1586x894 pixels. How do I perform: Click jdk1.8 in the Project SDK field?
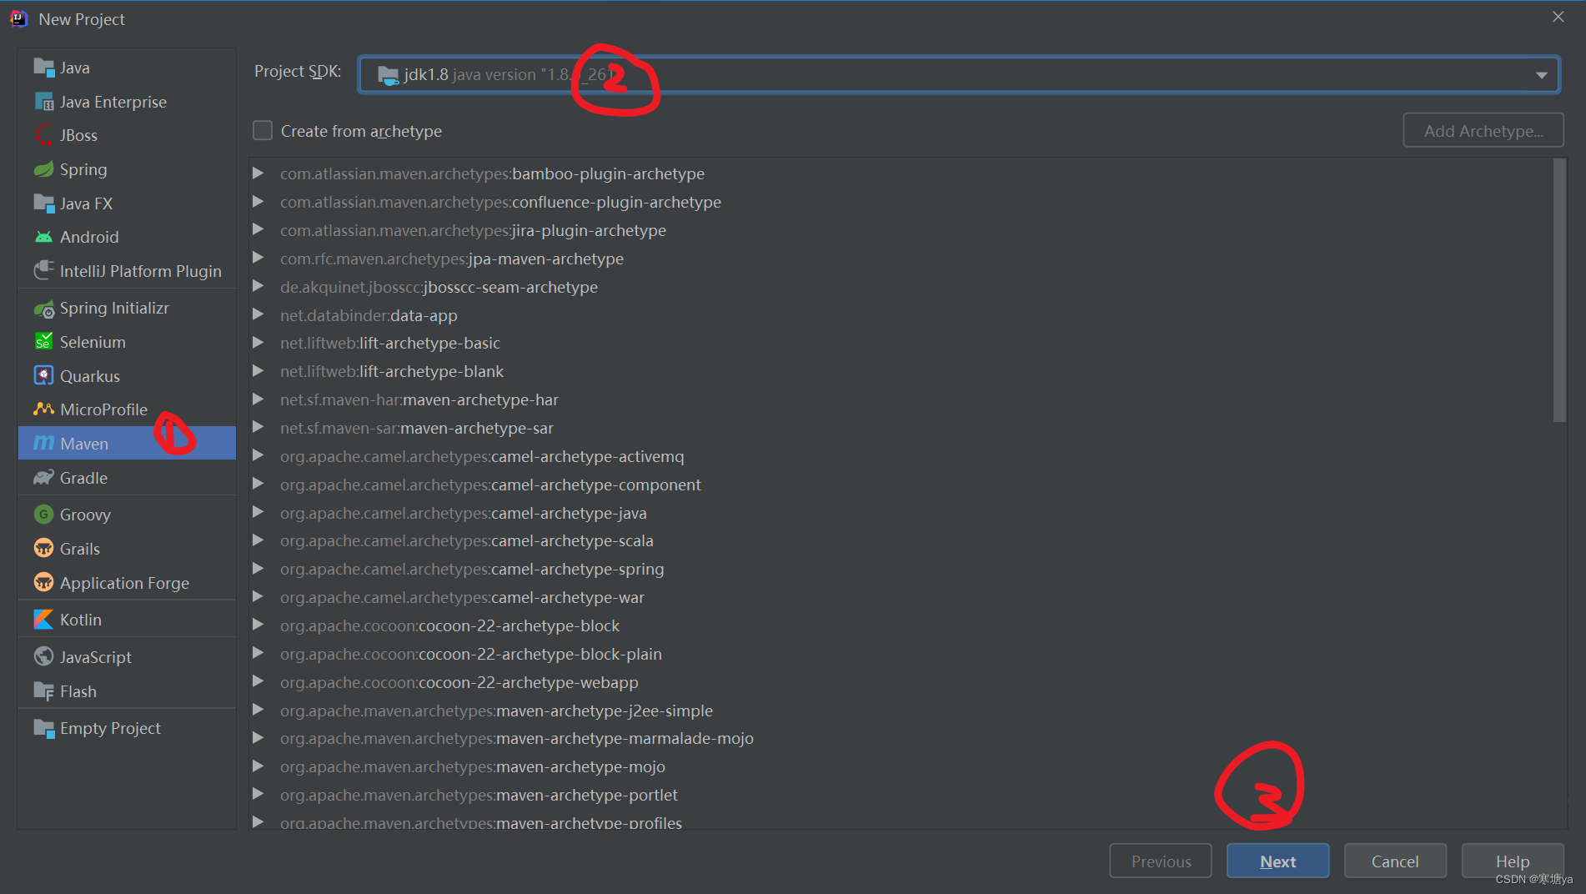[x=426, y=75]
